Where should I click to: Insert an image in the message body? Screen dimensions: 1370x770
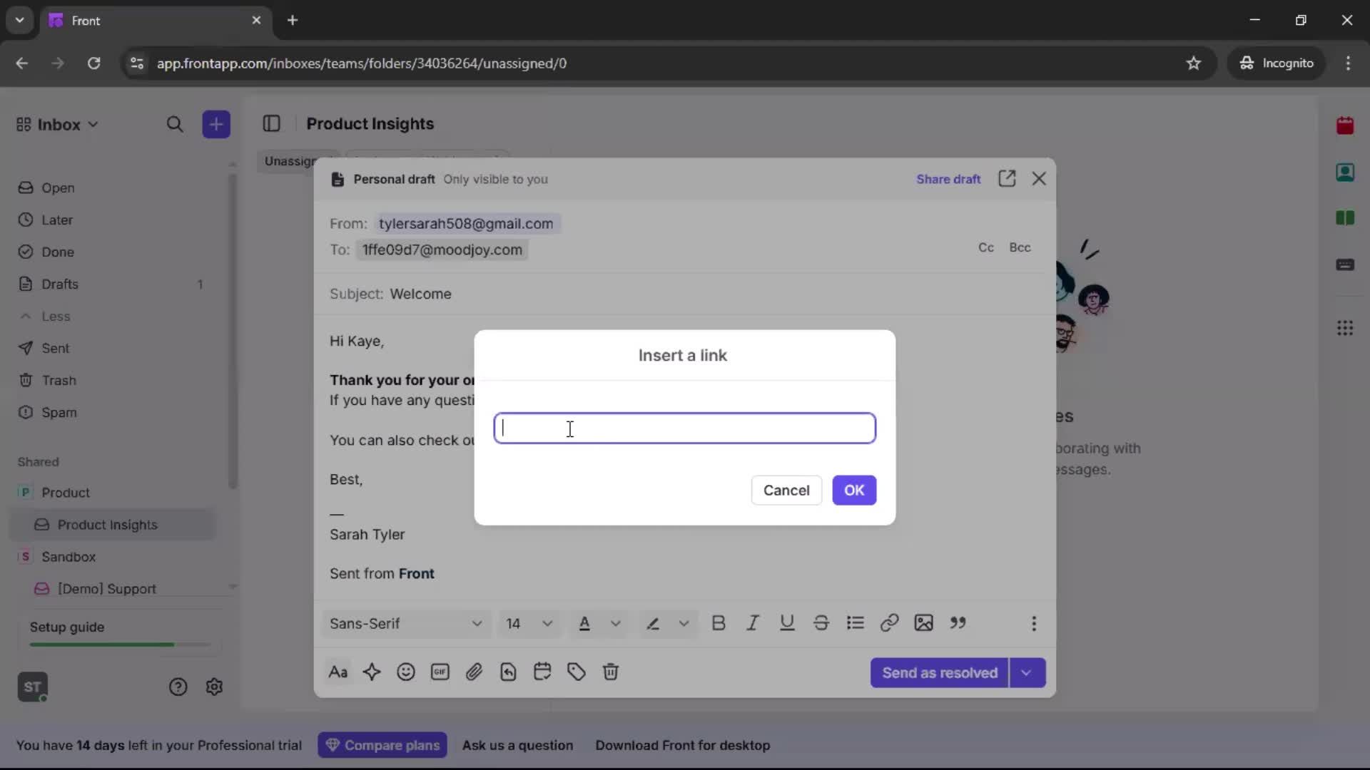(x=924, y=623)
